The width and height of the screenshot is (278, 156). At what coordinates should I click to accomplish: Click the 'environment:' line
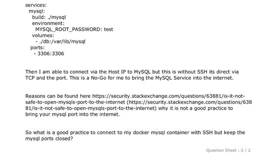click(x=48, y=23)
